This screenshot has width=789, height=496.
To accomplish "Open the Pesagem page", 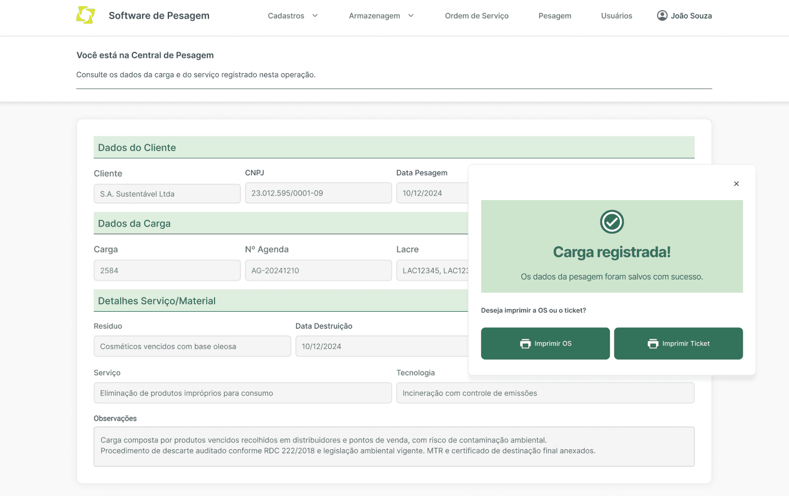I will click(x=555, y=16).
